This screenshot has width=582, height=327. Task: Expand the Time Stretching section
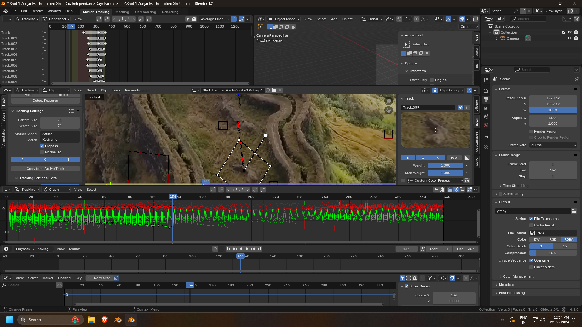pyautogui.click(x=515, y=186)
